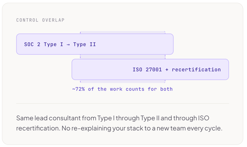Image resolution: width=247 pixels, height=147 pixels.
Task: Select the ISO 27001 + recertification bar
Action: (x=150, y=70)
